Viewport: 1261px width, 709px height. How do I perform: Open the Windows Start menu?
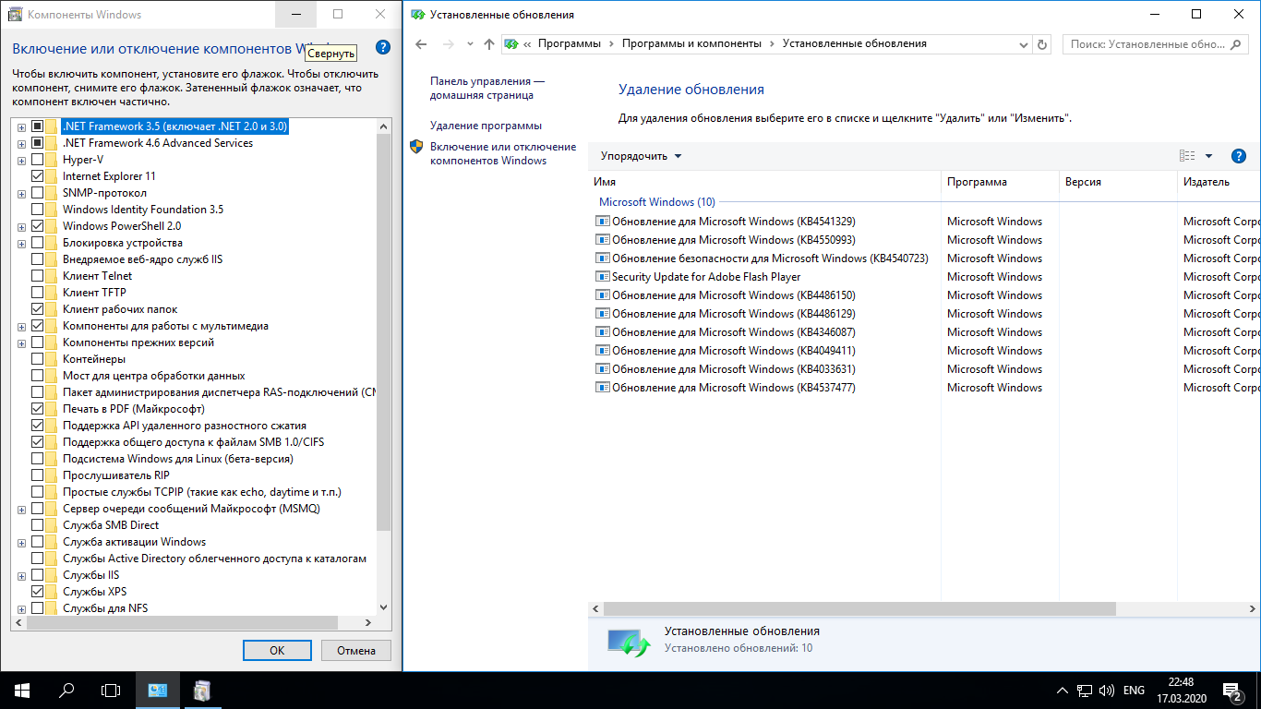pos(22,690)
